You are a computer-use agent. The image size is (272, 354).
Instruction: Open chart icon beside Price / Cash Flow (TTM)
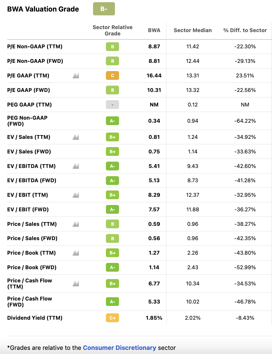pyautogui.click(x=76, y=284)
